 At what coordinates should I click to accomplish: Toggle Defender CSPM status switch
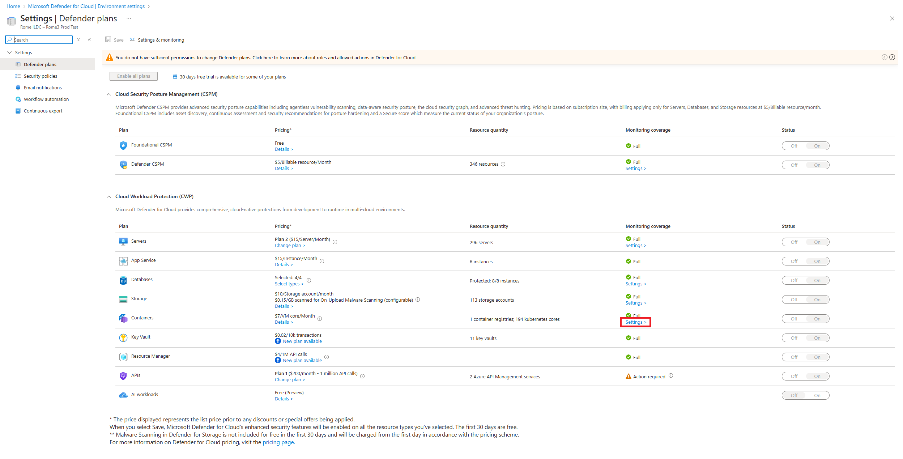click(805, 165)
